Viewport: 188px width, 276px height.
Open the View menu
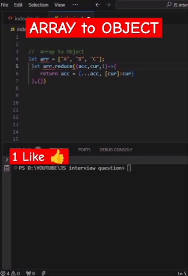coord(60,5)
